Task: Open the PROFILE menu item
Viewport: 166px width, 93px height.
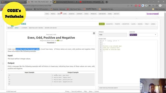Action: tap(53, 14)
